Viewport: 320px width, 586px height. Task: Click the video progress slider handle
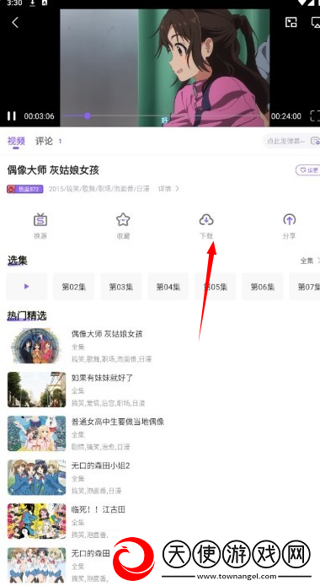88,116
